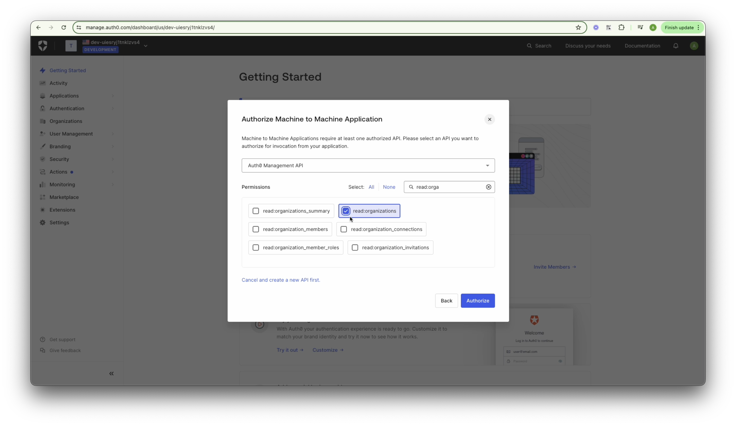
Task: Click the permissions search field
Action: click(449, 187)
